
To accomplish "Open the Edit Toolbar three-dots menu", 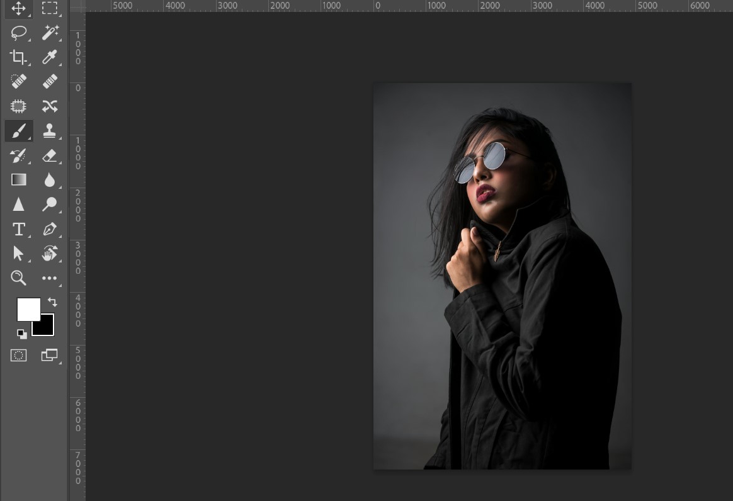I will 50,278.
